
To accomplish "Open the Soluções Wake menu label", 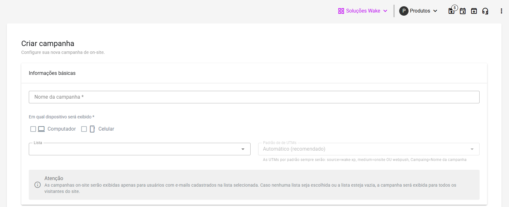I will pos(363,11).
